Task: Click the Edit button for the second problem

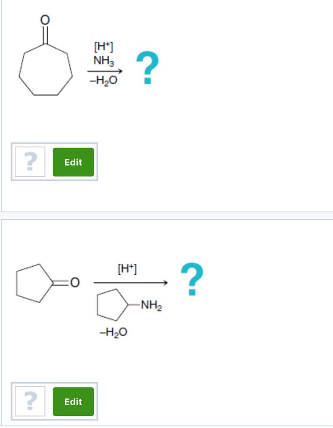Action: pos(73,402)
